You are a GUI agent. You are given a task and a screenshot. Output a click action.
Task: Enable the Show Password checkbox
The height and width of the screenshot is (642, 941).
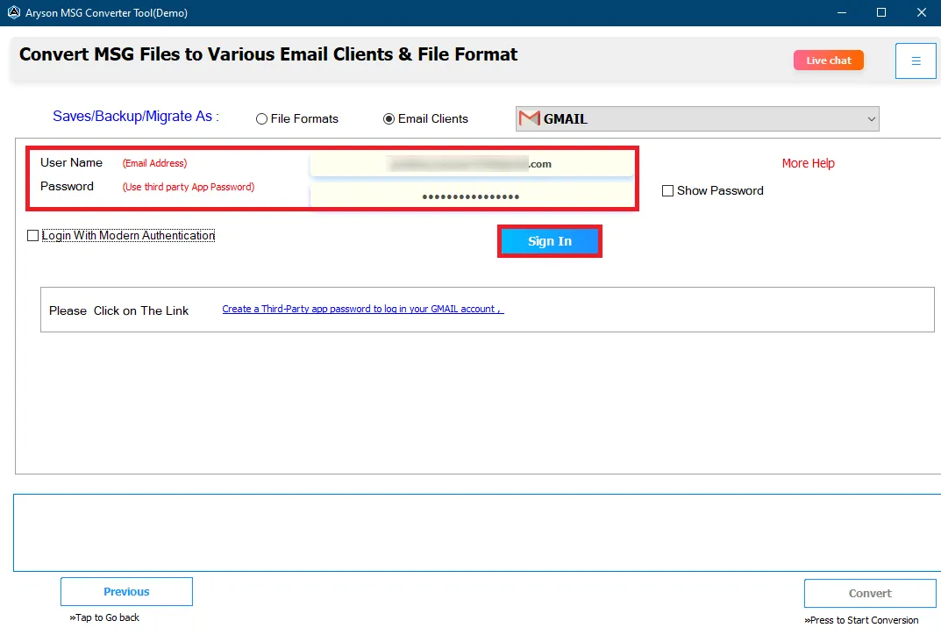click(x=667, y=191)
